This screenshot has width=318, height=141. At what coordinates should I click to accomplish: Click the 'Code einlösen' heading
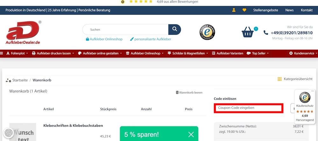[x=225, y=99]
